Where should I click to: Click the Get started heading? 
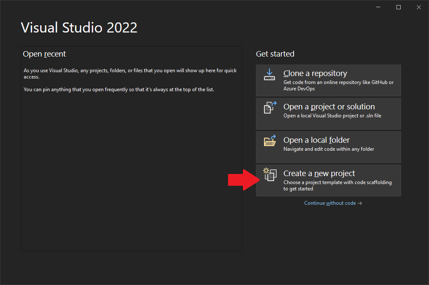[x=275, y=54]
